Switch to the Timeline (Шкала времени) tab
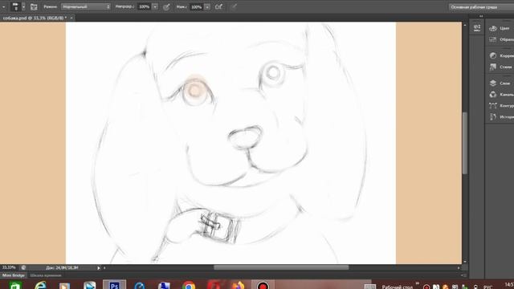This screenshot has width=514, height=289. pos(46,275)
